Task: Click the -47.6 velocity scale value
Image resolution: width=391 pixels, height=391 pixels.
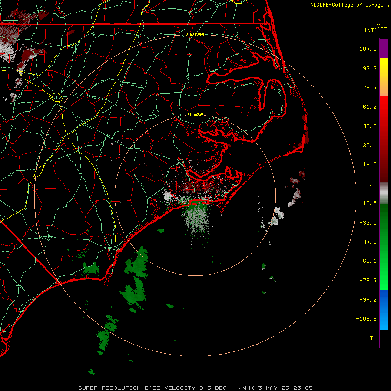Action: coord(368,242)
